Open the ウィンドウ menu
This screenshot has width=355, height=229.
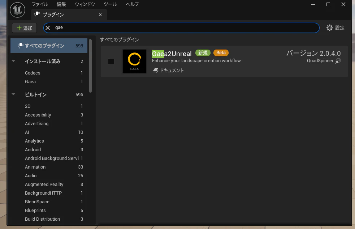pyautogui.click(x=85, y=4)
